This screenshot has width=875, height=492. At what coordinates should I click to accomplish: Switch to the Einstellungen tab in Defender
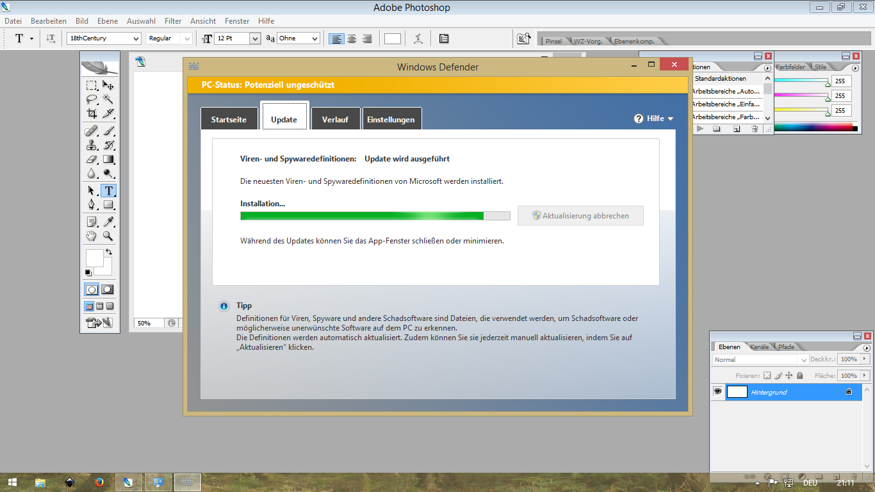point(391,119)
